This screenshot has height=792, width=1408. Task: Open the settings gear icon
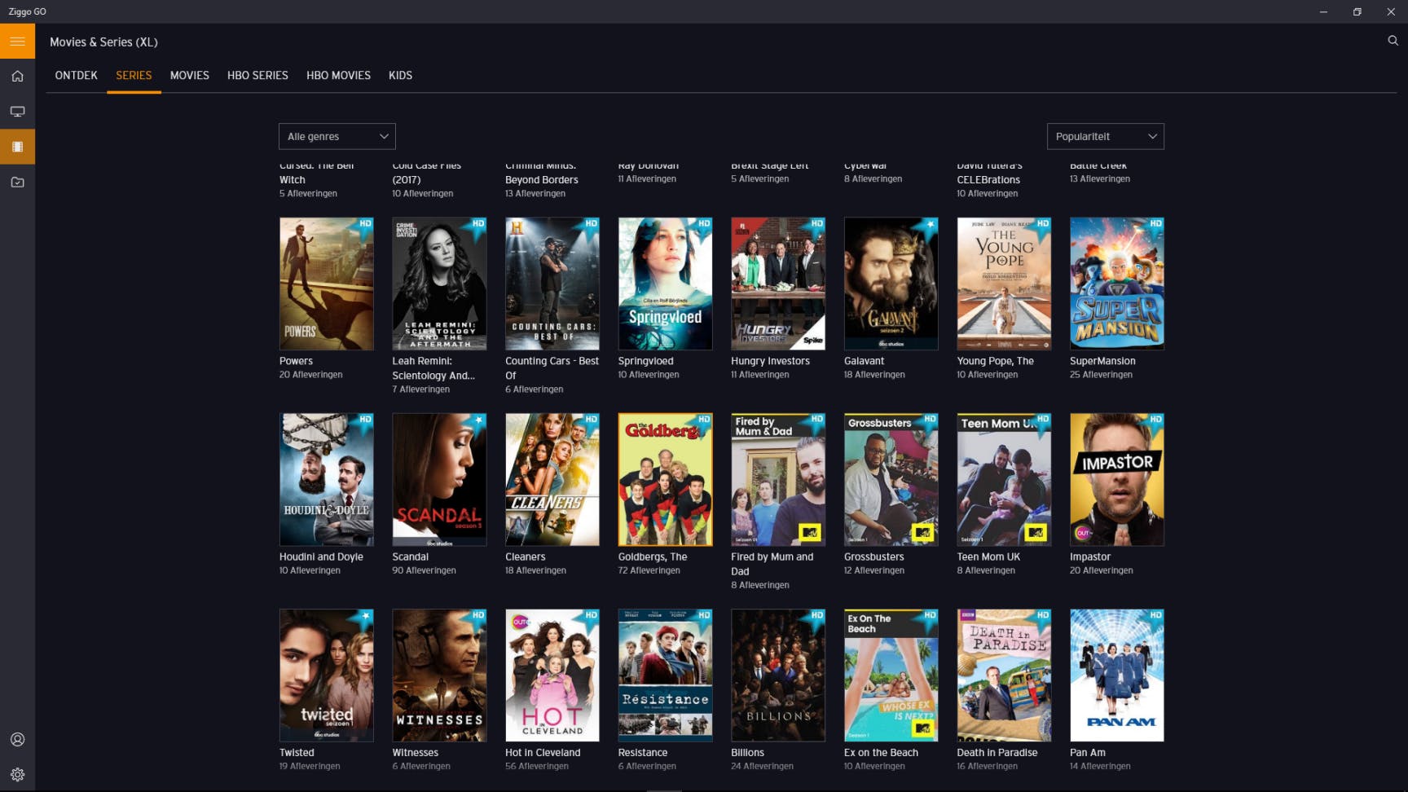click(x=17, y=775)
